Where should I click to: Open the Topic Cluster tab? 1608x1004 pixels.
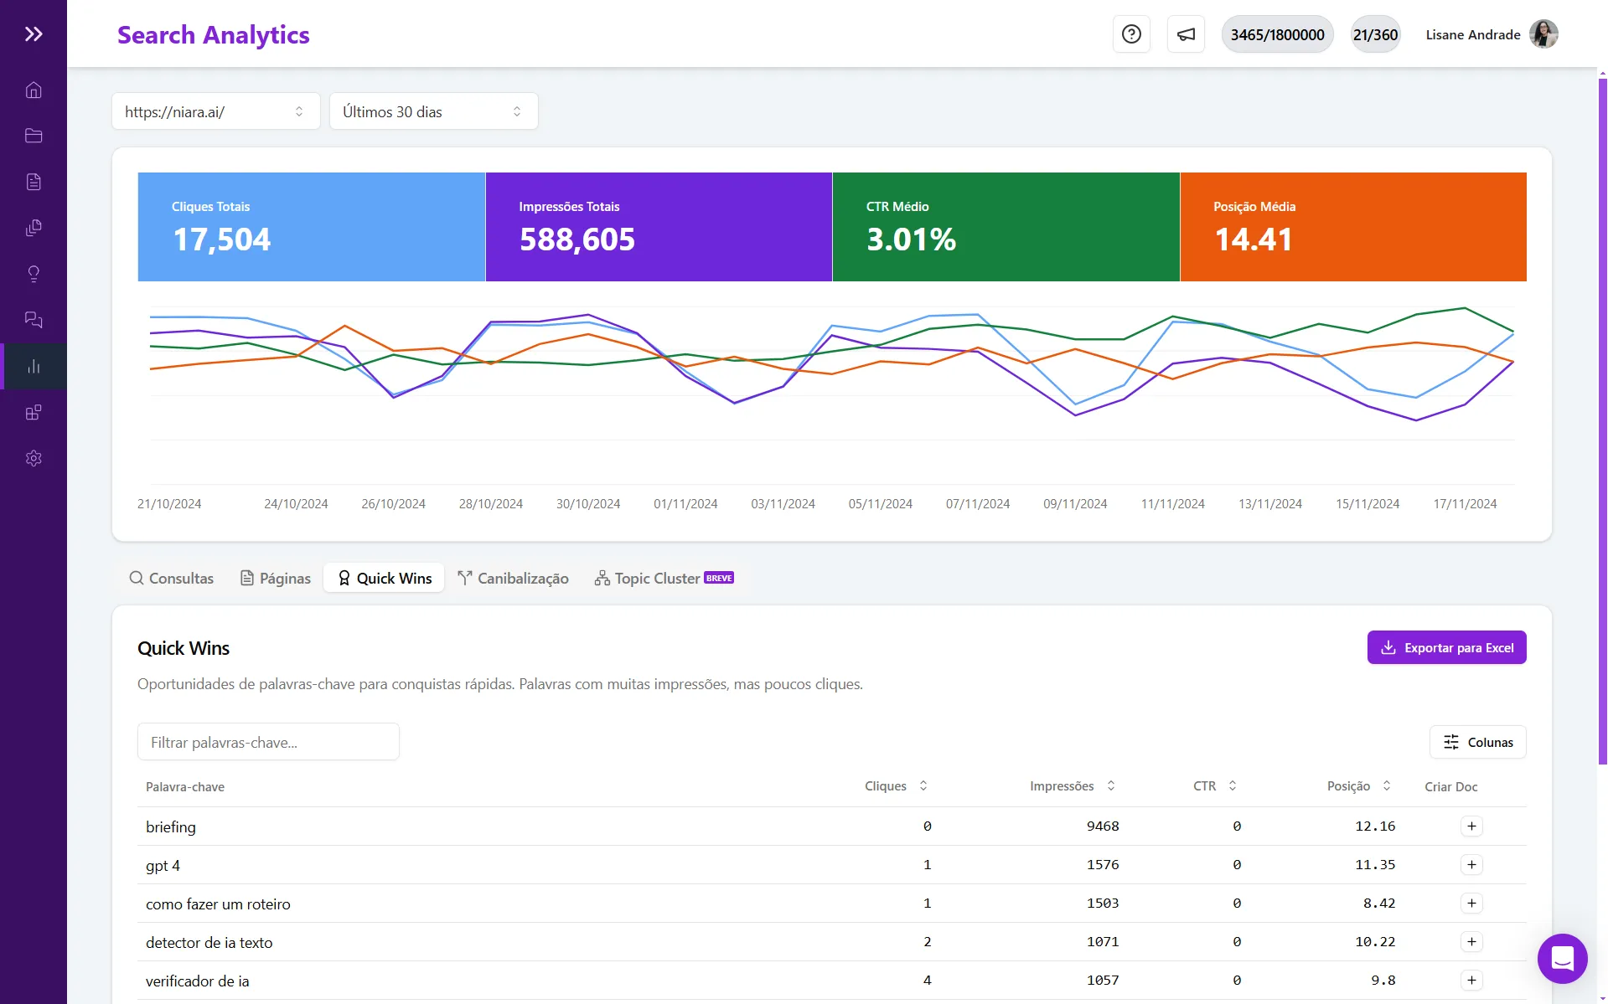tap(664, 579)
